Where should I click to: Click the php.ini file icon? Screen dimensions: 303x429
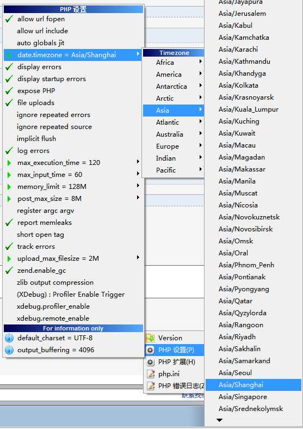coord(150,374)
